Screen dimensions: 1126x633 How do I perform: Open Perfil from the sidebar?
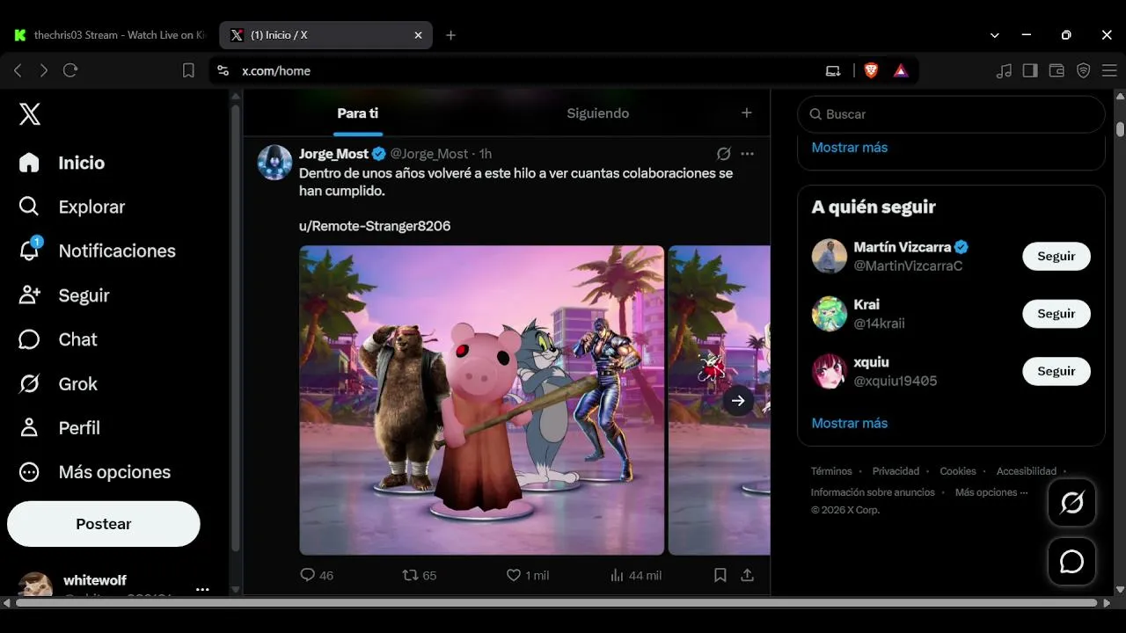click(x=60, y=427)
